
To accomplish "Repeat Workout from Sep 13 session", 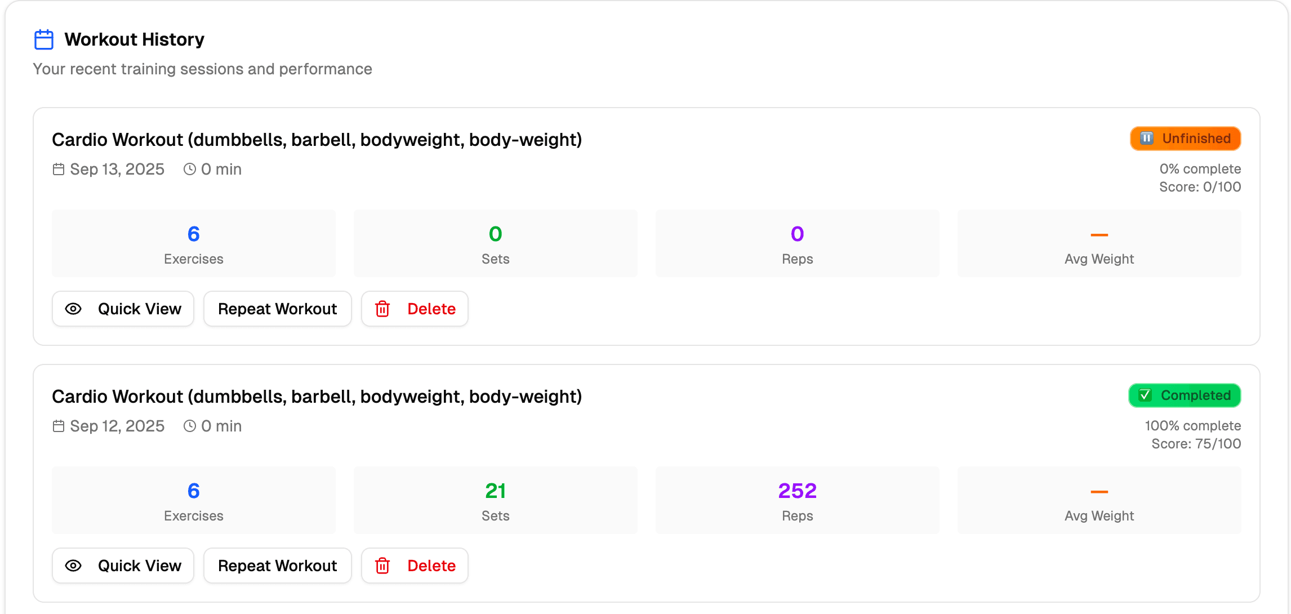I will 277,309.
